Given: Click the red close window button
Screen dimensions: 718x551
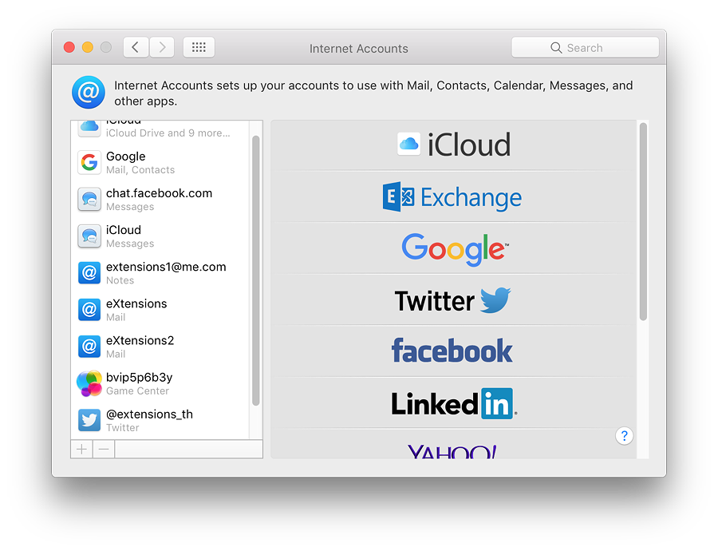Looking at the screenshot, I should (69, 47).
